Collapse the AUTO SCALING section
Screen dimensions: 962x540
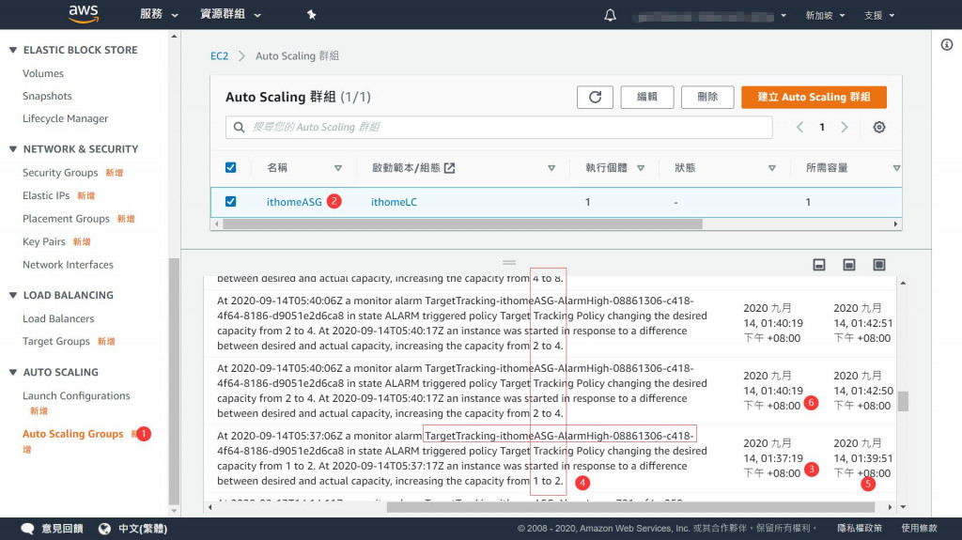pyautogui.click(x=13, y=373)
